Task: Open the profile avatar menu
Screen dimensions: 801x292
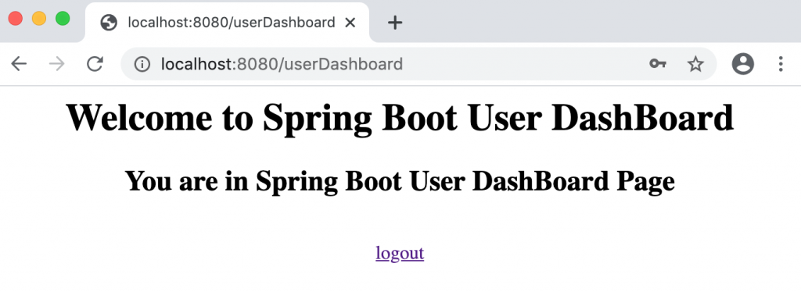Action: pyautogui.click(x=743, y=64)
